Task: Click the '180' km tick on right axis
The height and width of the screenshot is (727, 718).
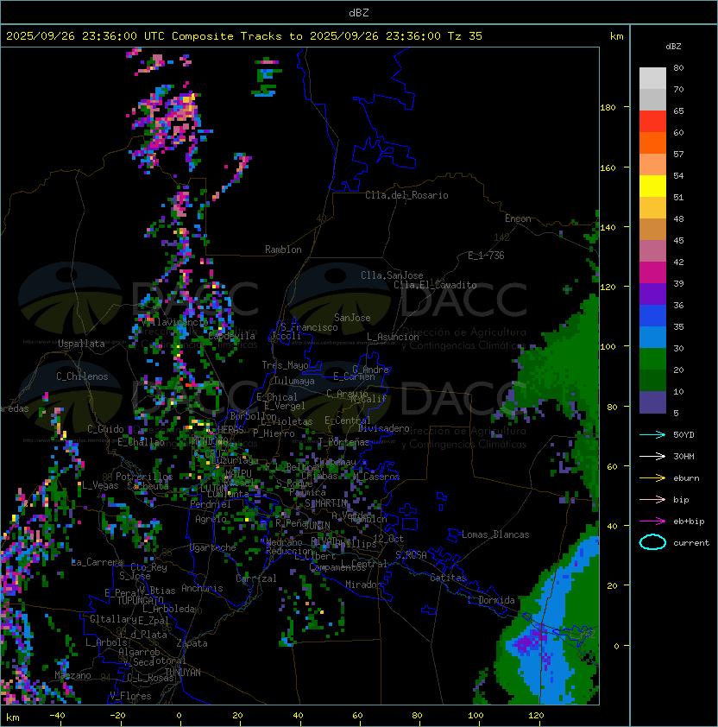Action: [608, 108]
